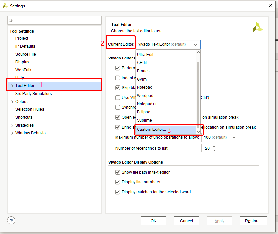Screen dimensions: 278x234
Task: Open the WebTalk settings page
Action: (23, 70)
